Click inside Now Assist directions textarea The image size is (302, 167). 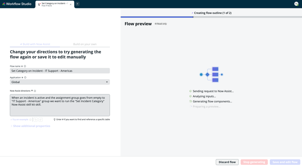[60, 105]
